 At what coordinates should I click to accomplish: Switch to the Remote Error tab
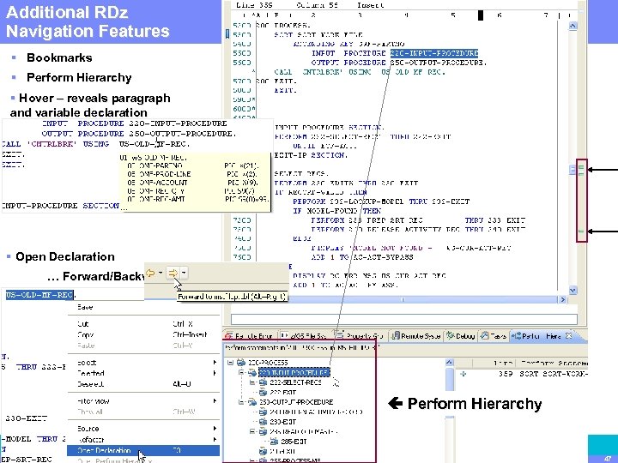tap(249, 336)
